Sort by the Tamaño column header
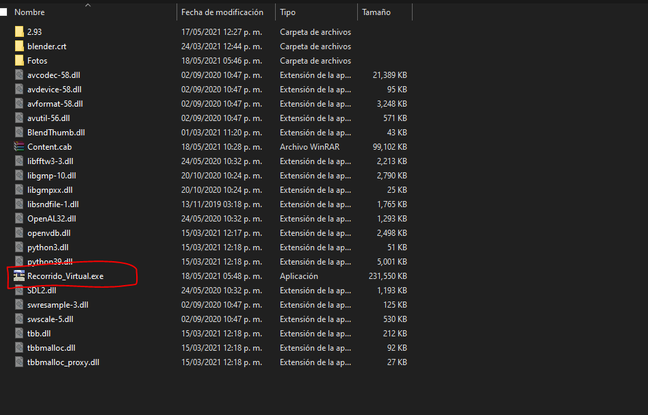Viewport: 648px width, 415px height. [x=376, y=12]
